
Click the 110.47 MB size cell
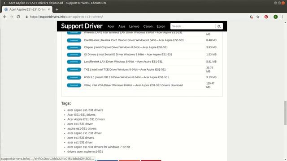click(x=210, y=85)
